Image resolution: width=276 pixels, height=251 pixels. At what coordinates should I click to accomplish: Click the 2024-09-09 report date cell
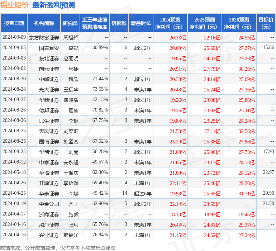(x=14, y=37)
